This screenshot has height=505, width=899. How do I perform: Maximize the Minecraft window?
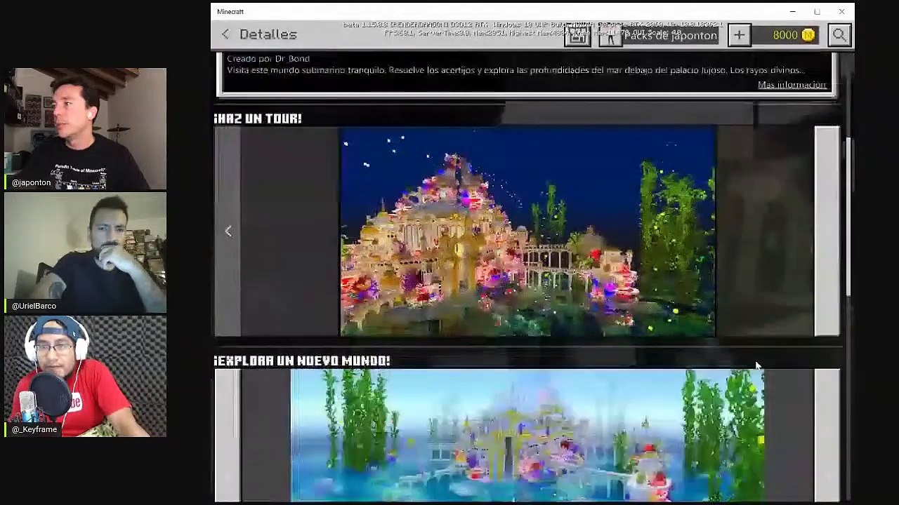[x=817, y=12]
